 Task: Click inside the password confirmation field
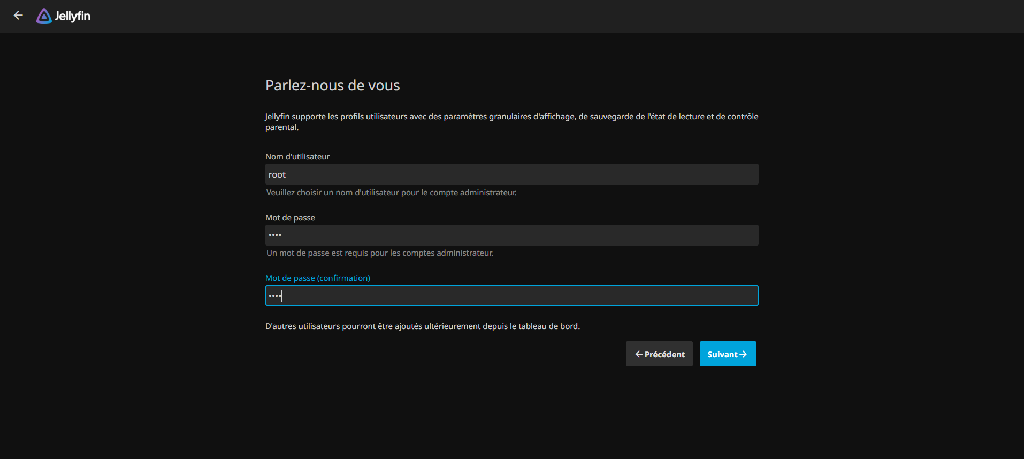(511, 296)
